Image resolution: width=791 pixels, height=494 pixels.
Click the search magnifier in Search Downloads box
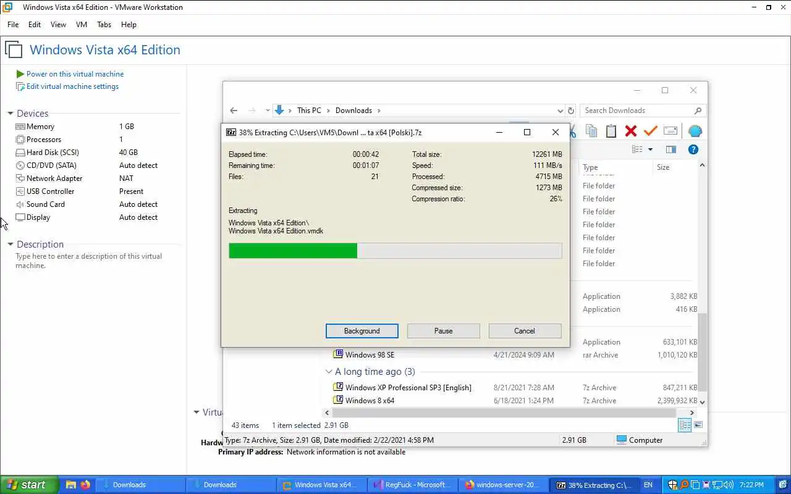[698, 111]
